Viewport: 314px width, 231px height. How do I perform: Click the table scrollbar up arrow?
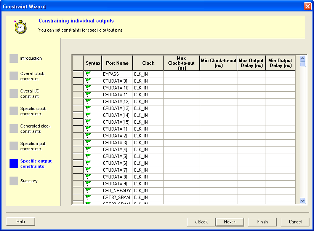[303, 58]
